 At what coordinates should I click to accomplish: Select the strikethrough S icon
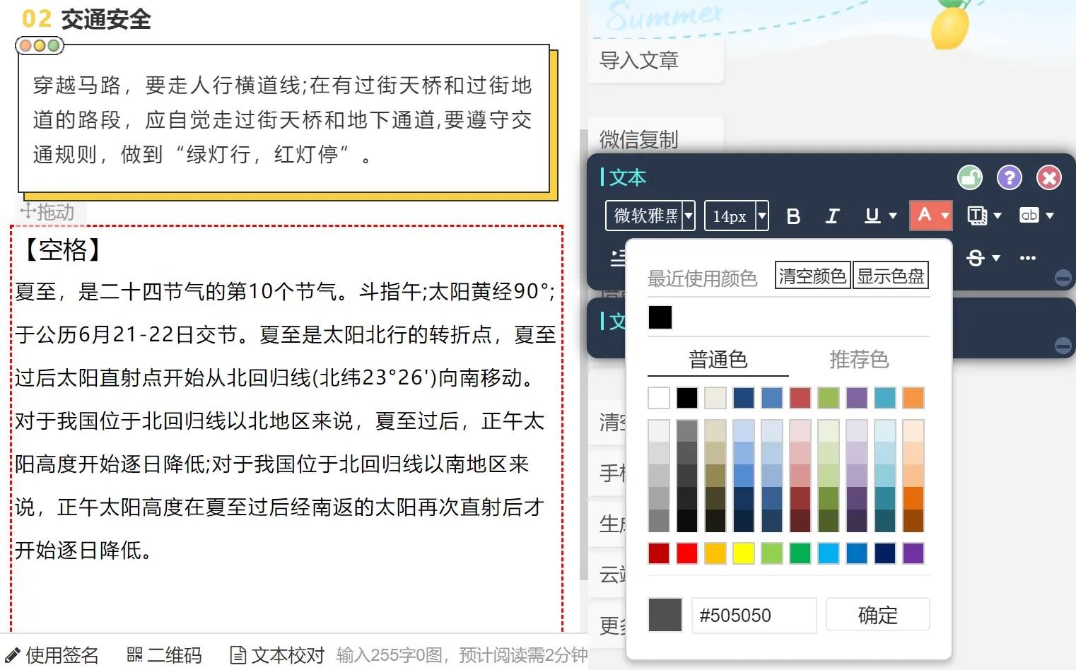pyautogui.click(x=976, y=258)
